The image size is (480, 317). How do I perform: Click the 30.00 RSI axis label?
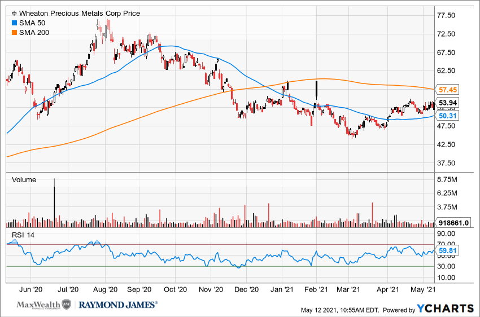[446, 267]
